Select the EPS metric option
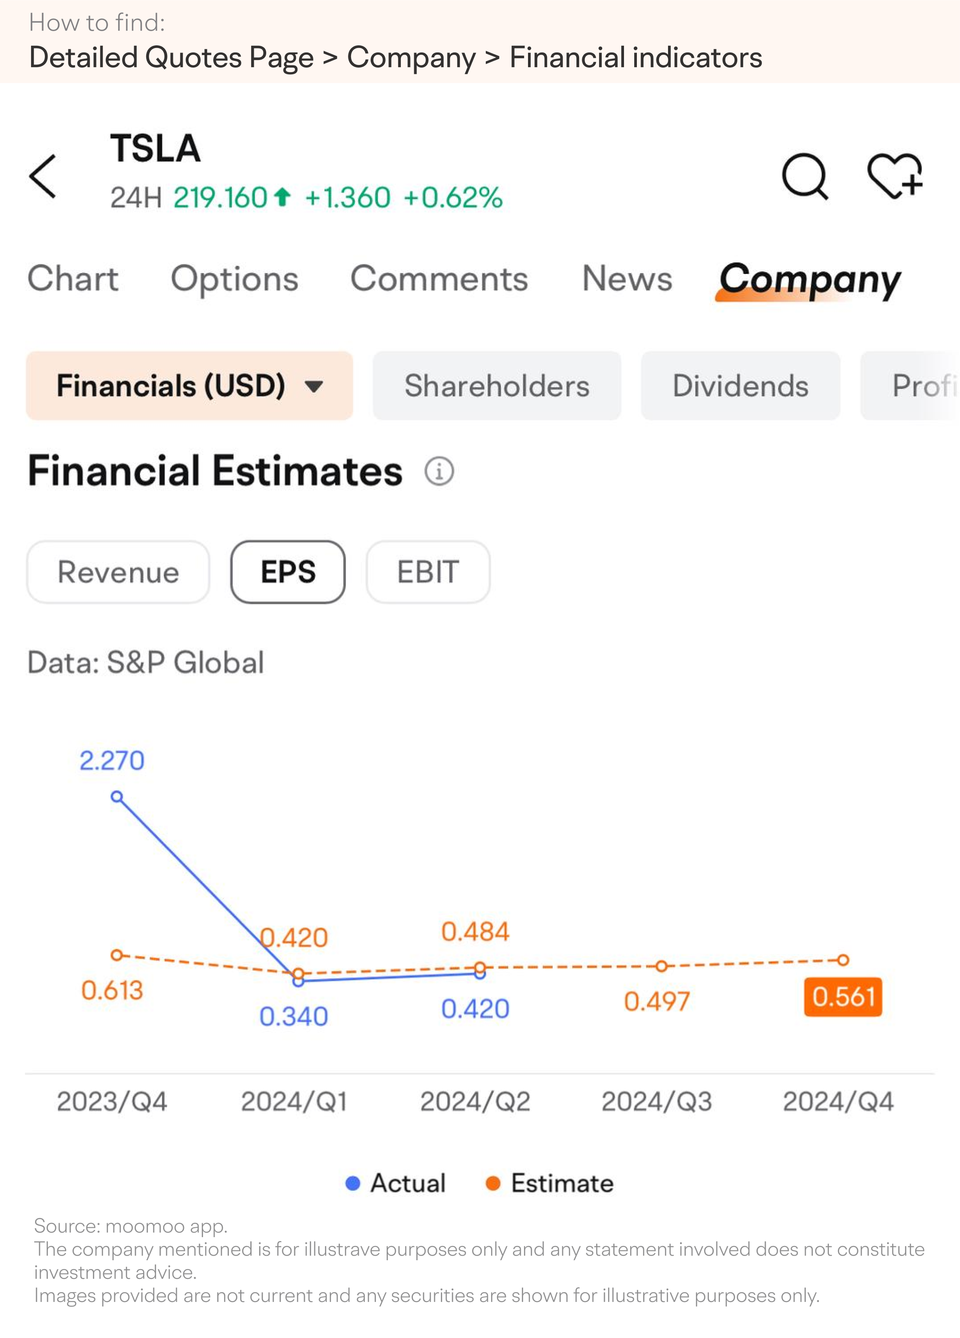This screenshot has height=1338, width=960. (288, 572)
